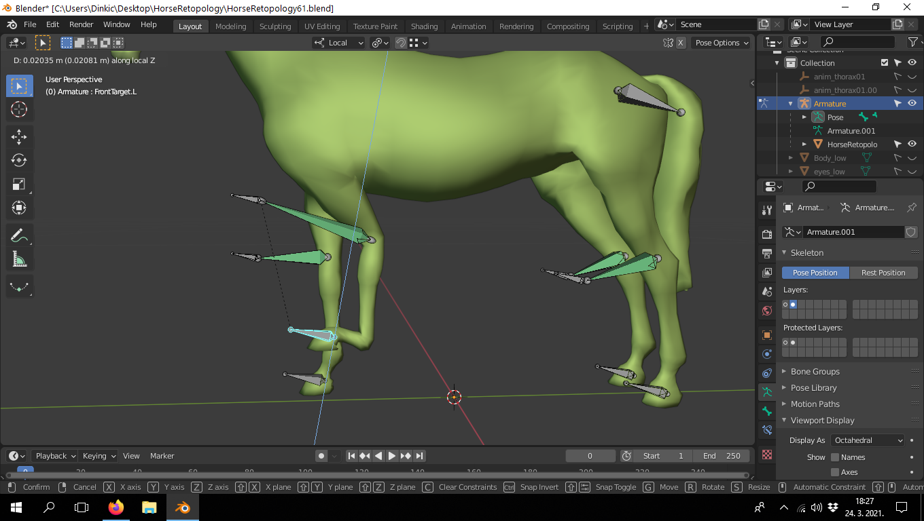Toggle snapping magnet in header
Viewport: 924px width, 521px height.
click(401, 43)
